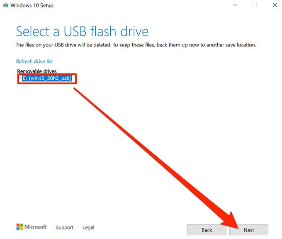
Task: Click the red highlight box around drive E:
Action: (x=47, y=79)
